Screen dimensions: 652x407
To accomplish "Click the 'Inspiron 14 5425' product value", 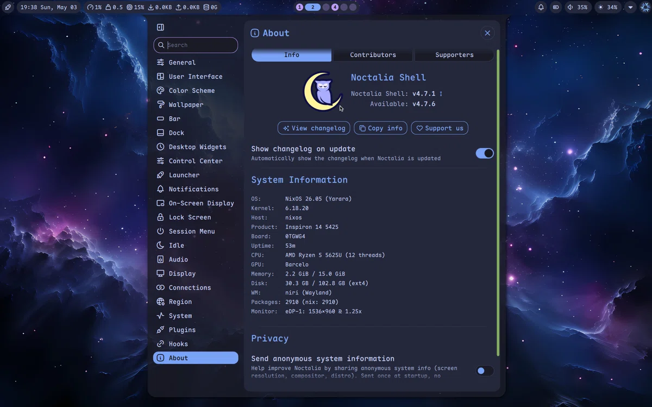I will point(312,227).
